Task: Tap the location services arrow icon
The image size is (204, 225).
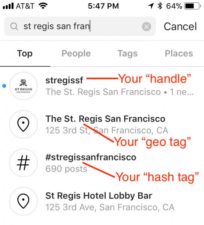Action: (151, 6)
